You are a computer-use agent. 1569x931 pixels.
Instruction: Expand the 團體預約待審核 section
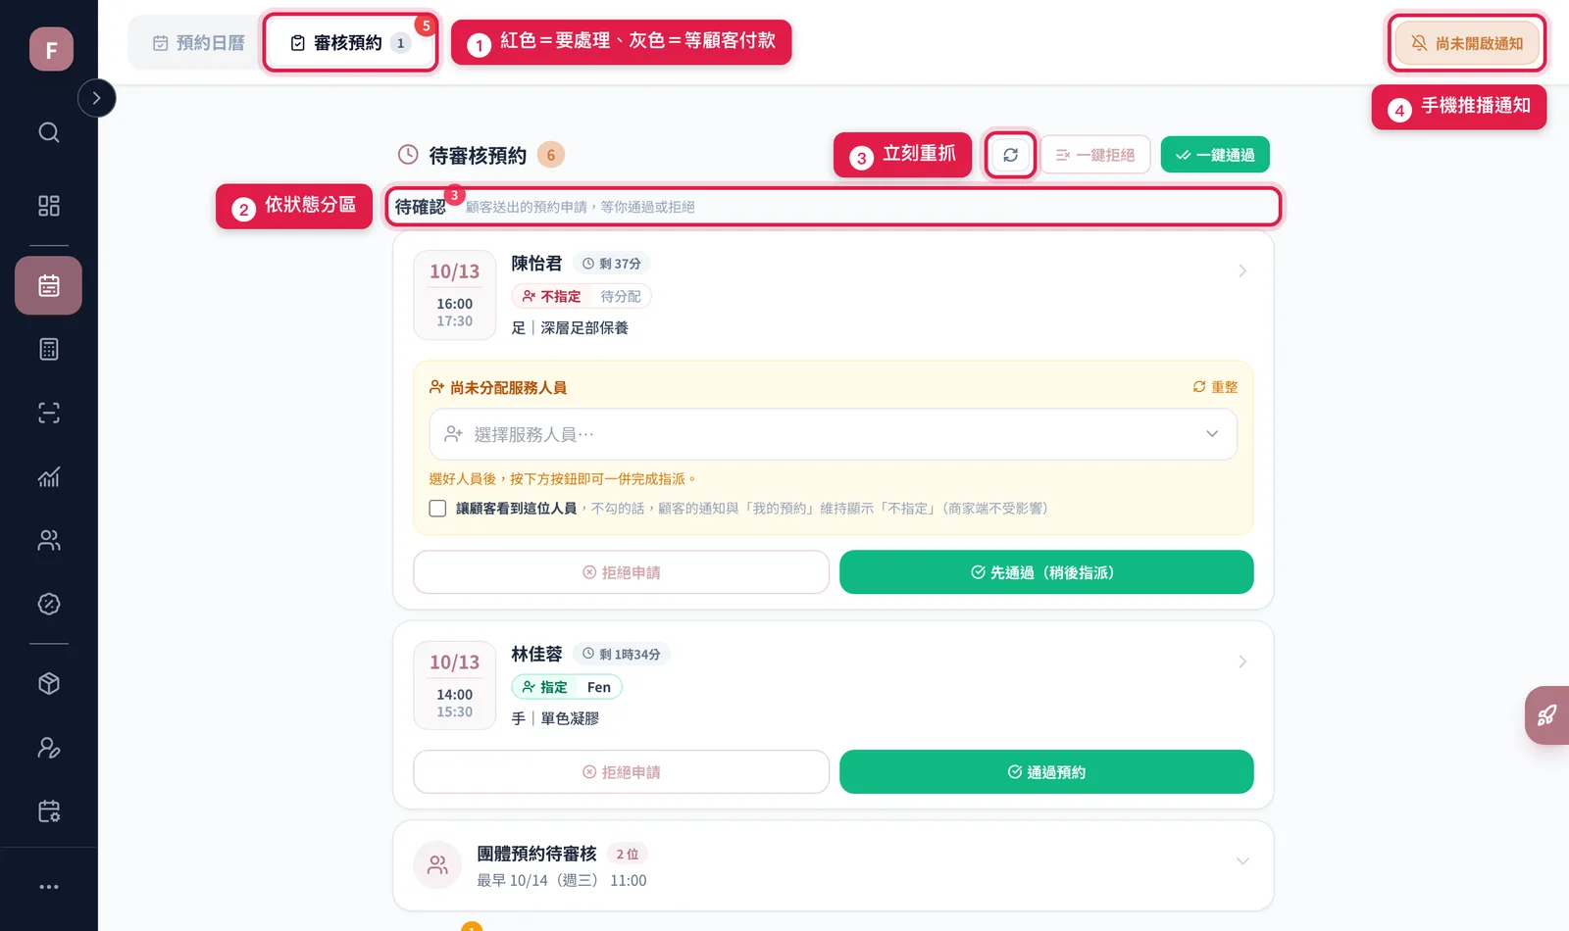click(x=1242, y=860)
